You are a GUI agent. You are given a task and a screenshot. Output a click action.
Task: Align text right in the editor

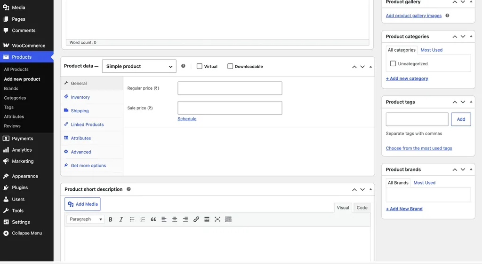point(185,219)
